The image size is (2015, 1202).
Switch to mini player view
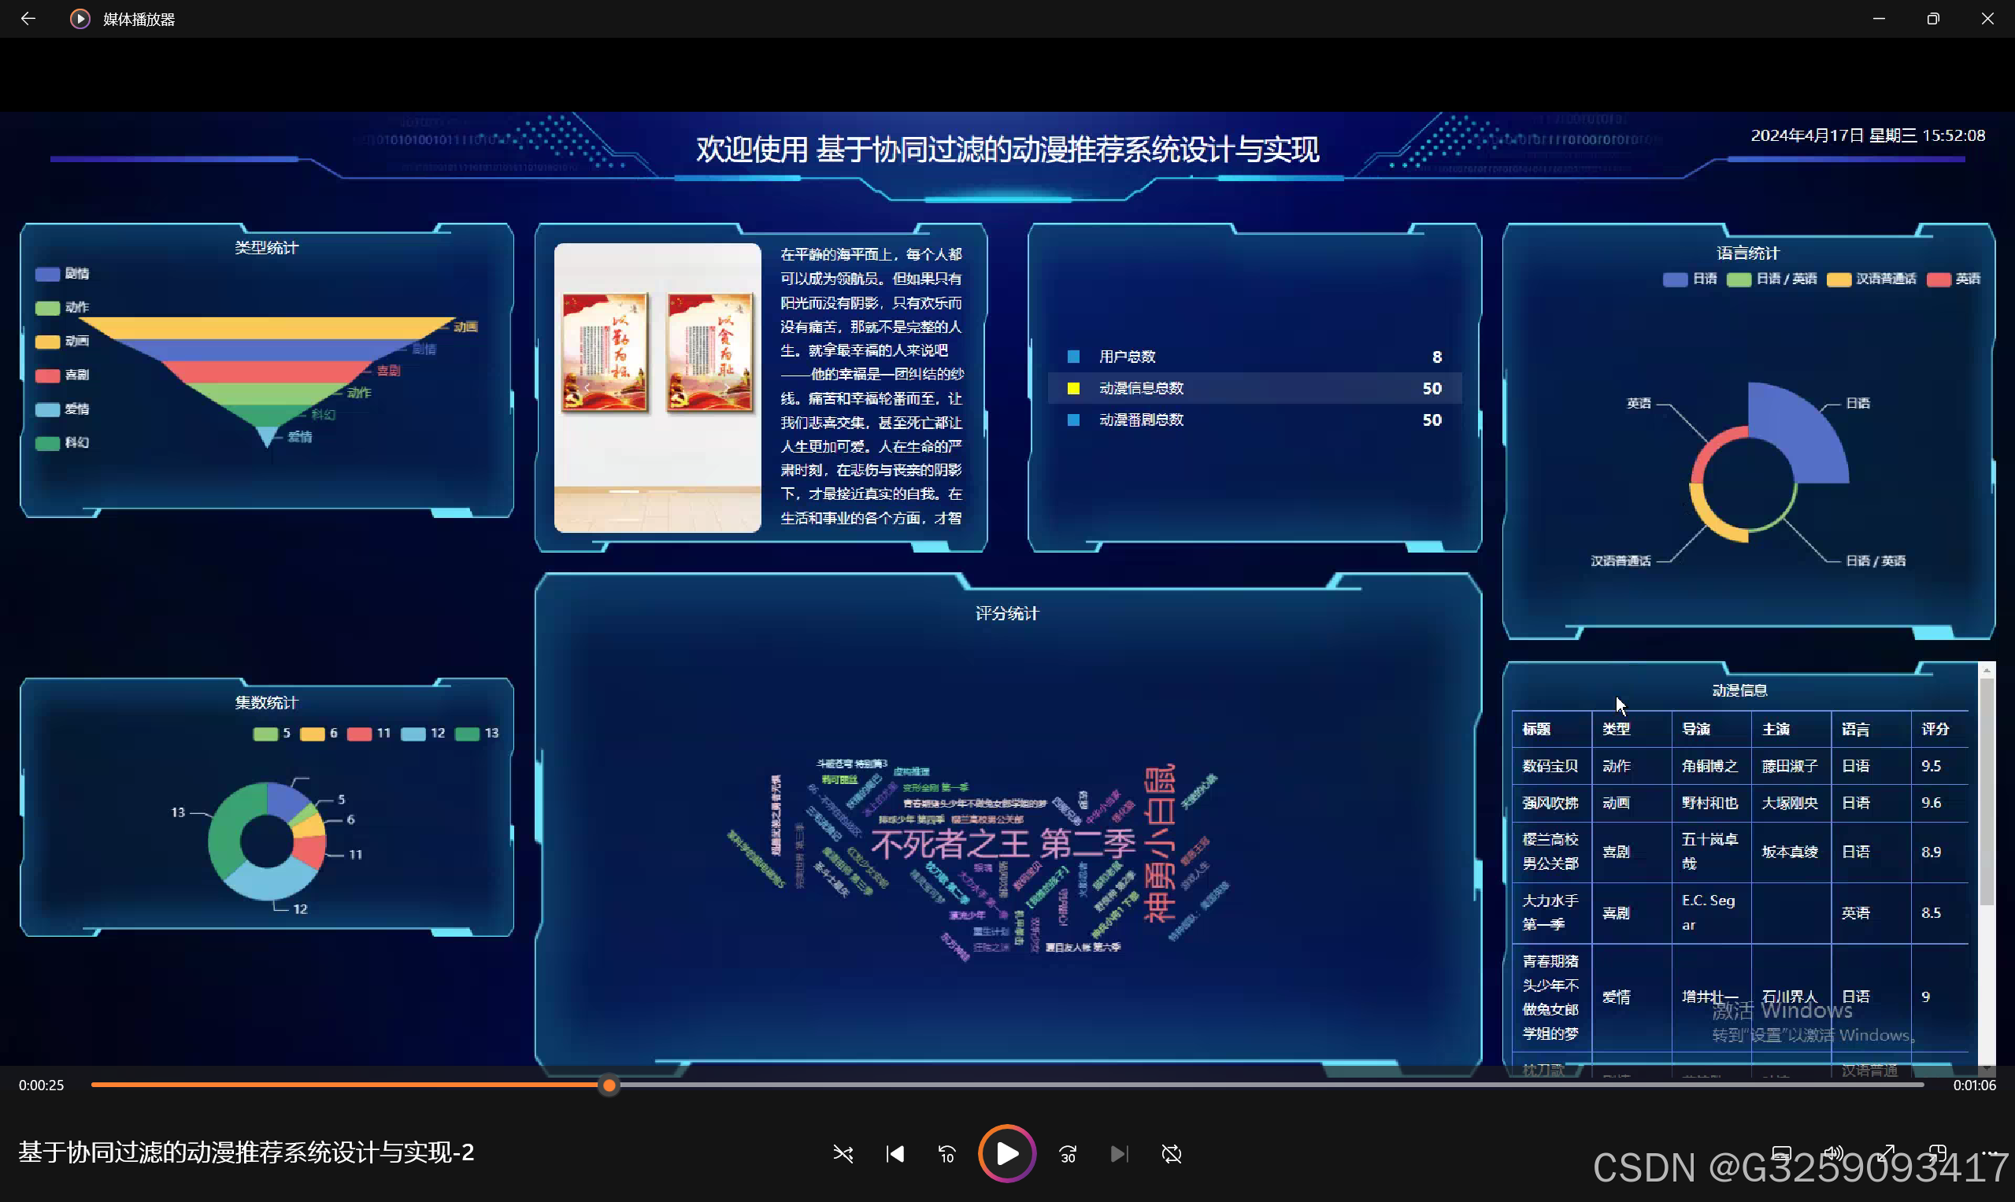pyautogui.click(x=1937, y=1153)
